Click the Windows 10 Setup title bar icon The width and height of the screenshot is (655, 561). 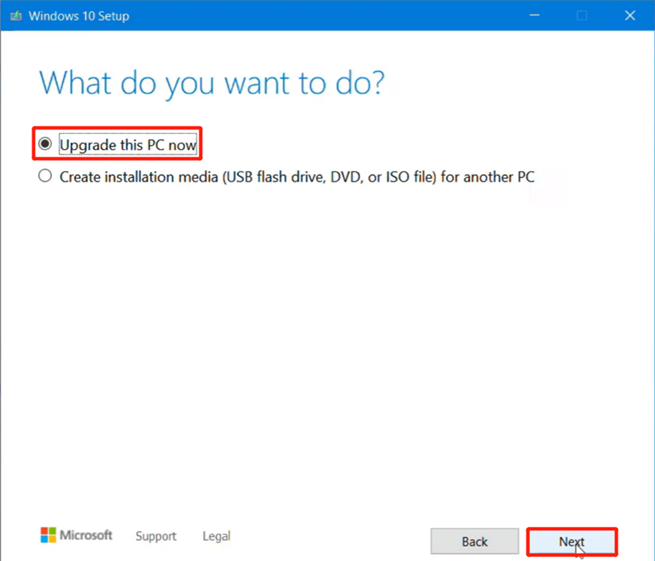tap(16, 16)
